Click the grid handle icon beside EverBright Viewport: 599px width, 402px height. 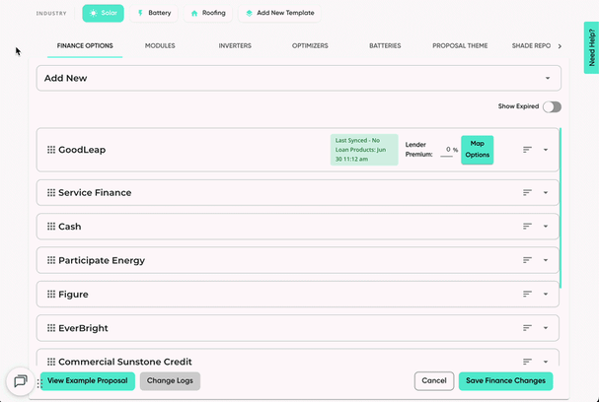(51, 328)
